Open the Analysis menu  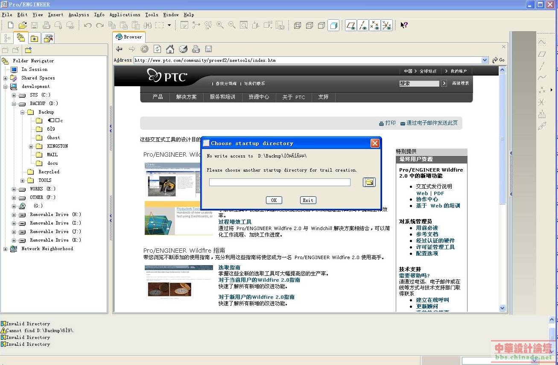(x=79, y=15)
